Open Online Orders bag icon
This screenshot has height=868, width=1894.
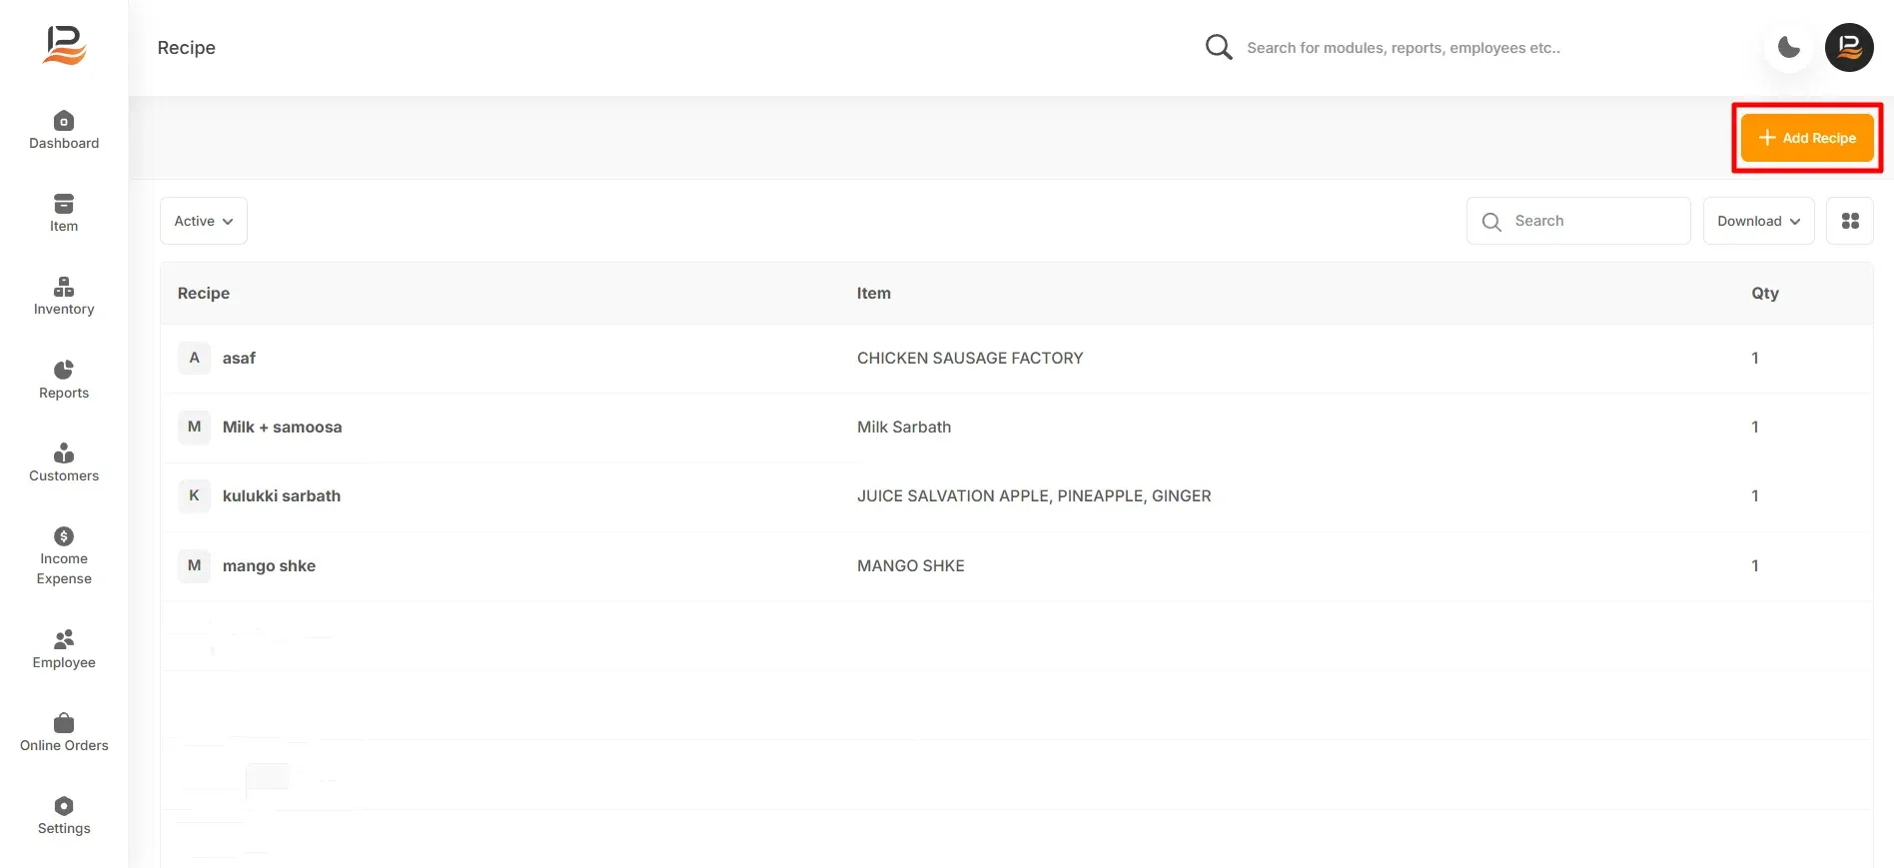(x=64, y=722)
